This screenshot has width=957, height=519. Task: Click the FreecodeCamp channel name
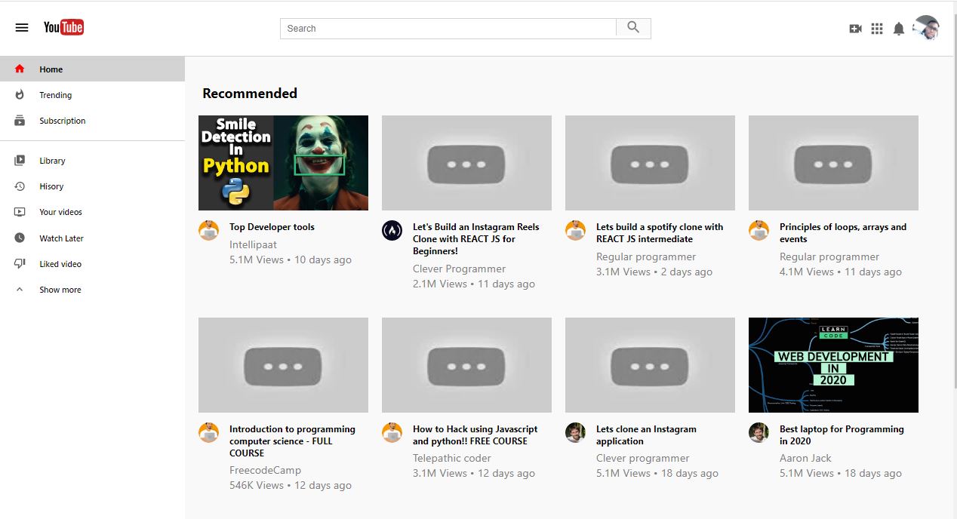265,470
